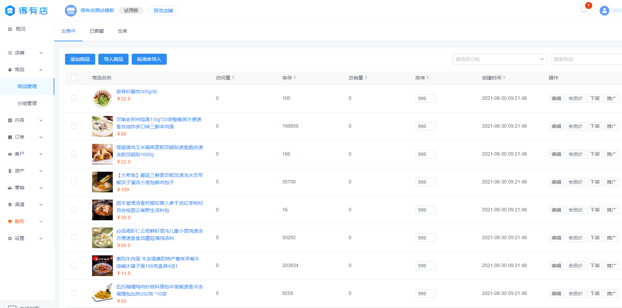Open the 请选择分组 dropdown
Image resolution: width=622 pixels, height=308 pixels.
tap(500, 59)
